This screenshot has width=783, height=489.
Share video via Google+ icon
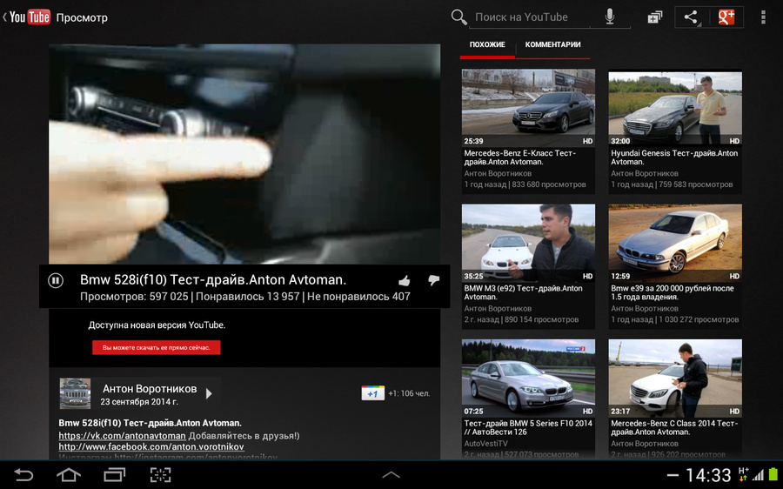click(x=726, y=17)
